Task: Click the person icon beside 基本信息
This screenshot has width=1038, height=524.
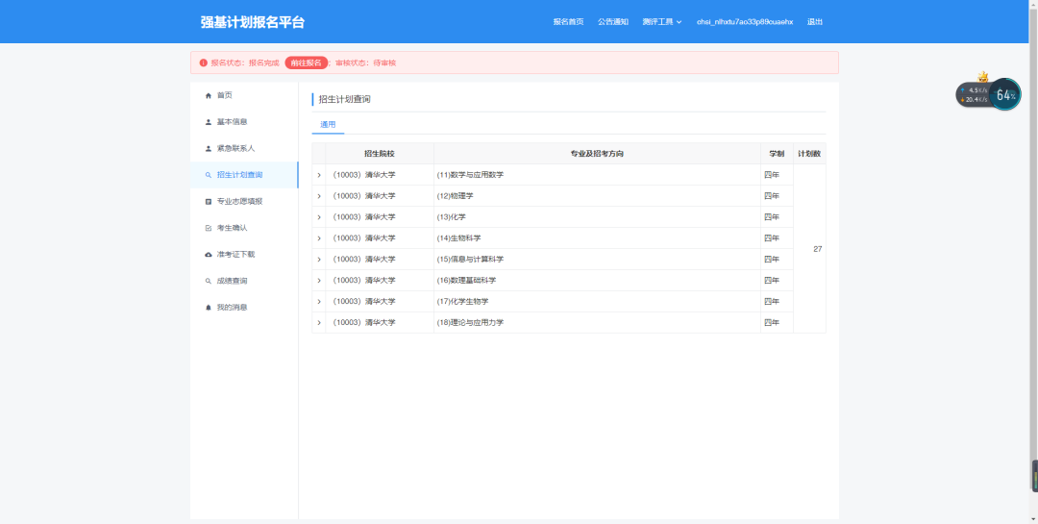Action: [208, 122]
